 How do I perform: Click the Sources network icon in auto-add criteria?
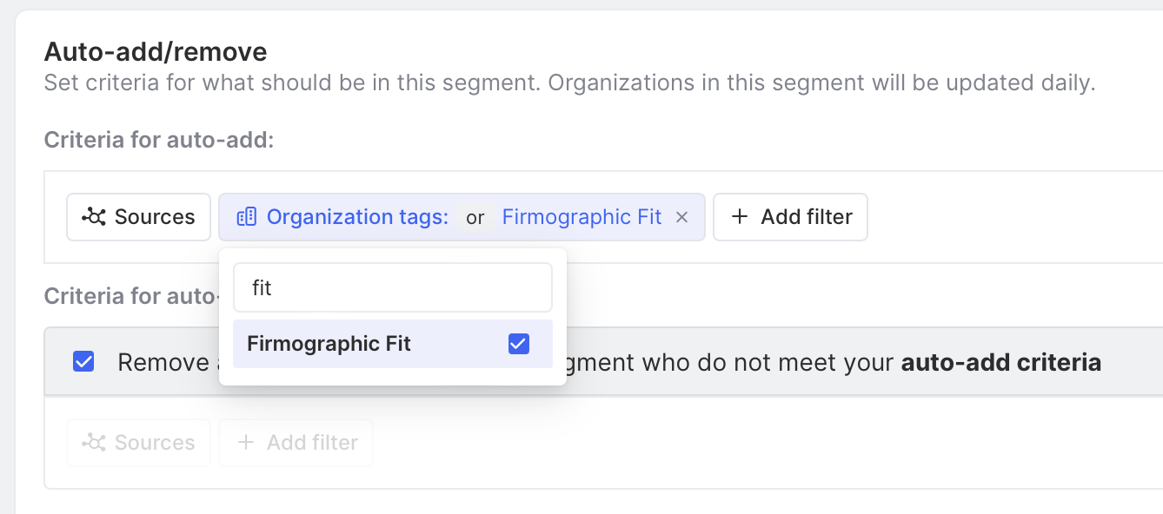[x=93, y=217]
